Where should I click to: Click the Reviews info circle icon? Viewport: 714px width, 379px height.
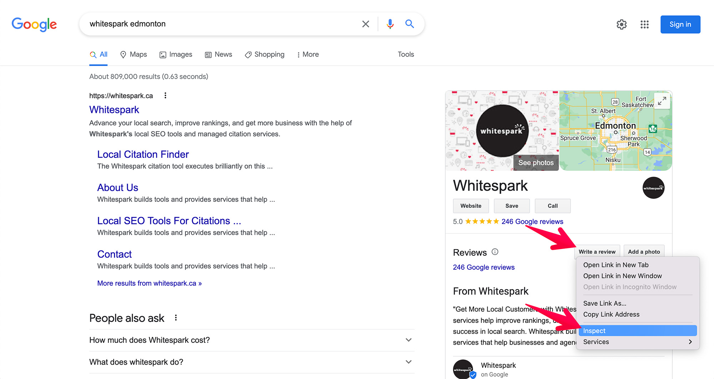pyautogui.click(x=495, y=252)
